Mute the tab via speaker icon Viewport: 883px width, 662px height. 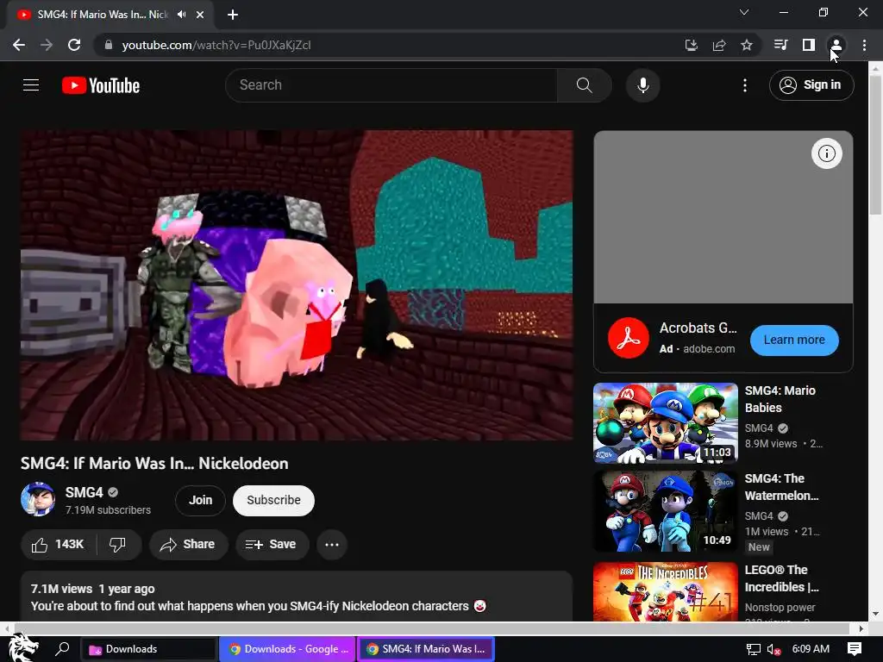pos(181,15)
